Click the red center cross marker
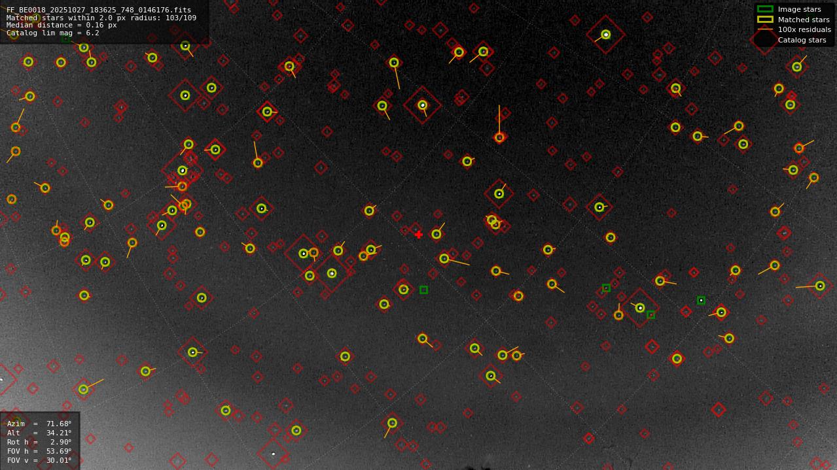Screen dimensions: 837x470 click(419, 235)
